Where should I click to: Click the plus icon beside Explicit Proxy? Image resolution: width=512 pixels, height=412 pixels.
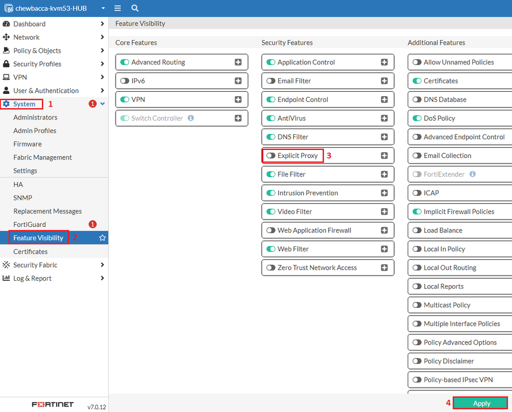[x=384, y=156]
